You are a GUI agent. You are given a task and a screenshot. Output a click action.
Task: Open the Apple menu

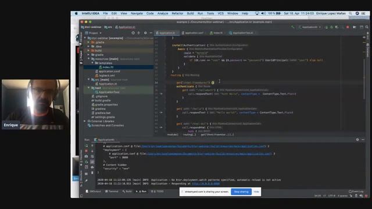click(76, 13)
